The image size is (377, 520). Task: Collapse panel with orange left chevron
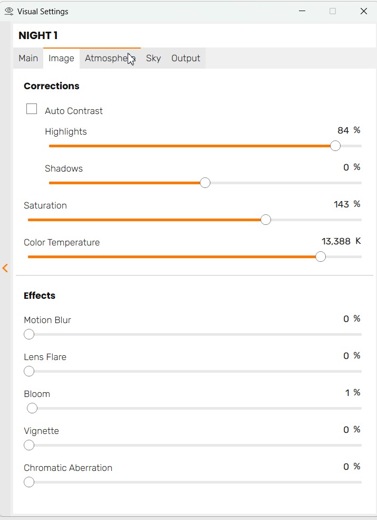click(5, 268)
